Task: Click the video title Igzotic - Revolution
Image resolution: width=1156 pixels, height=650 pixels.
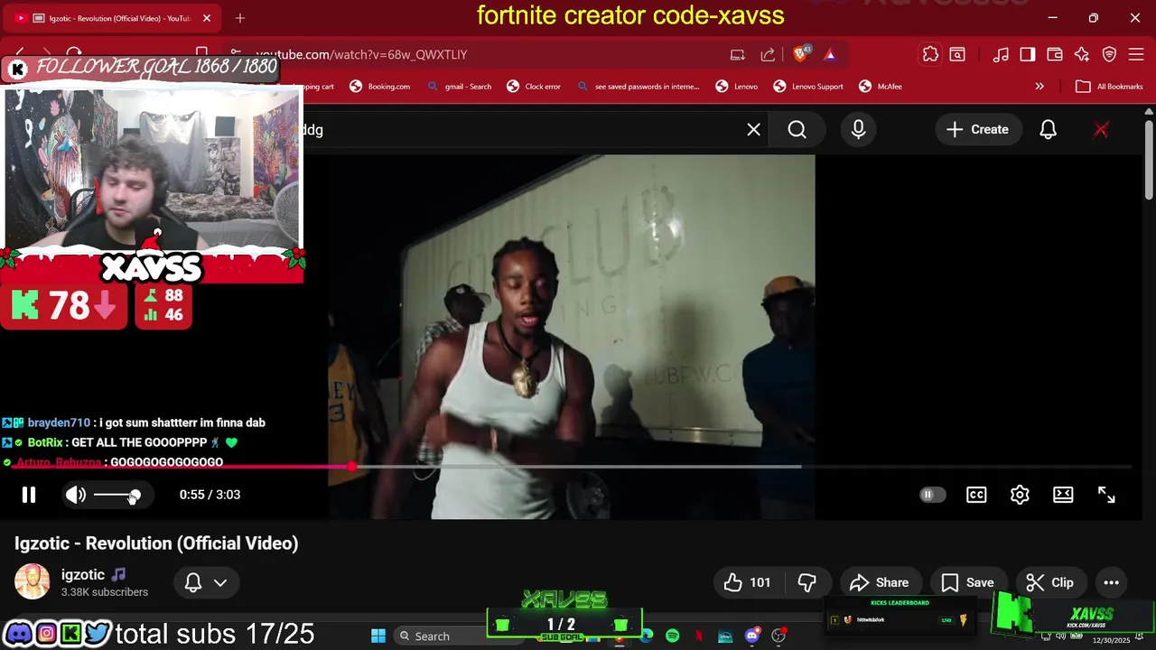Action: pyautogui.click(x=156, y=543)
